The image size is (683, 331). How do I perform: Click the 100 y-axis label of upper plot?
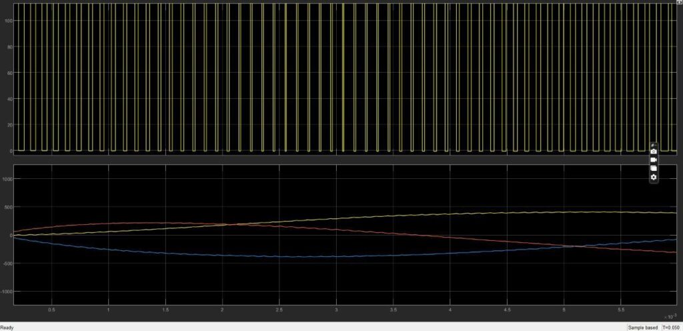[x=9, y=21]
